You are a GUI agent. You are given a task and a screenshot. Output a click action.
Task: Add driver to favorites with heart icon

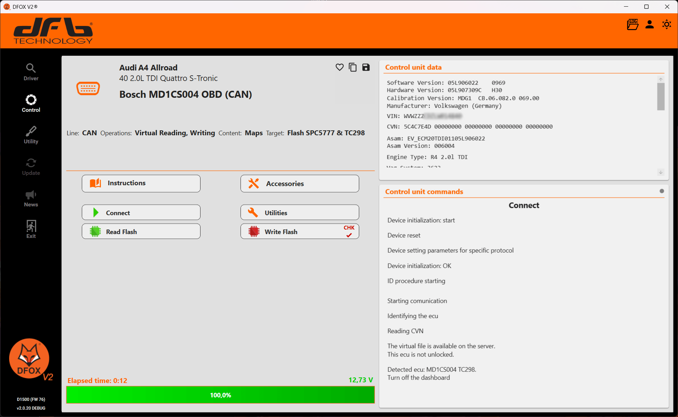coord(339,67)
